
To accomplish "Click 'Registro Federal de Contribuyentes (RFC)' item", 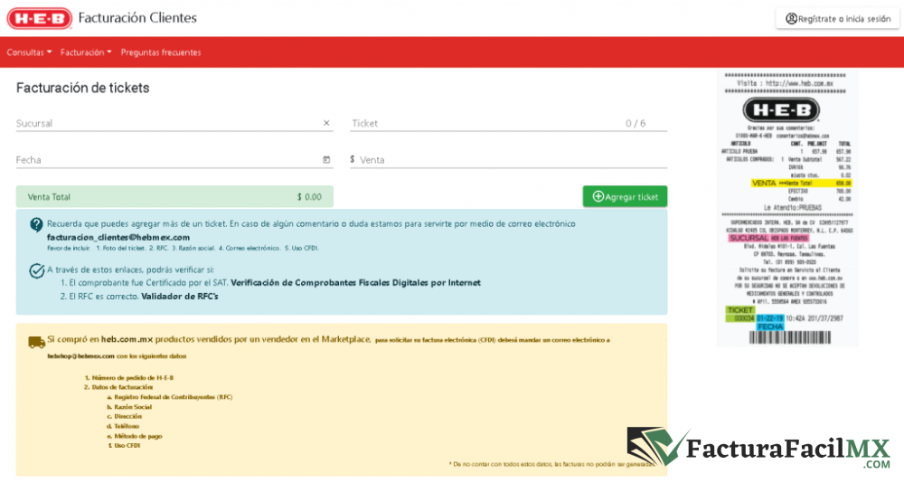I will coord(173,397).
